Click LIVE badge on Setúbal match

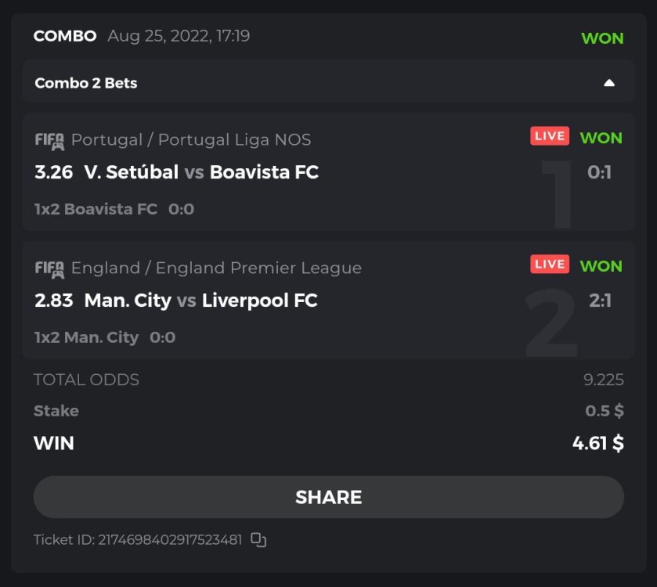550,136
